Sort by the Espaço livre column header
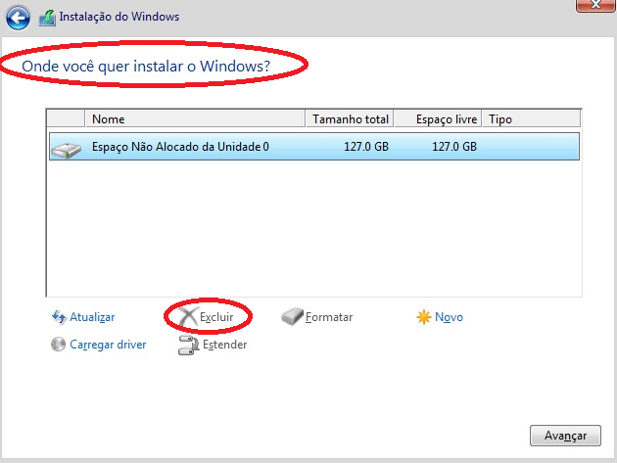 tap(438, 118)
